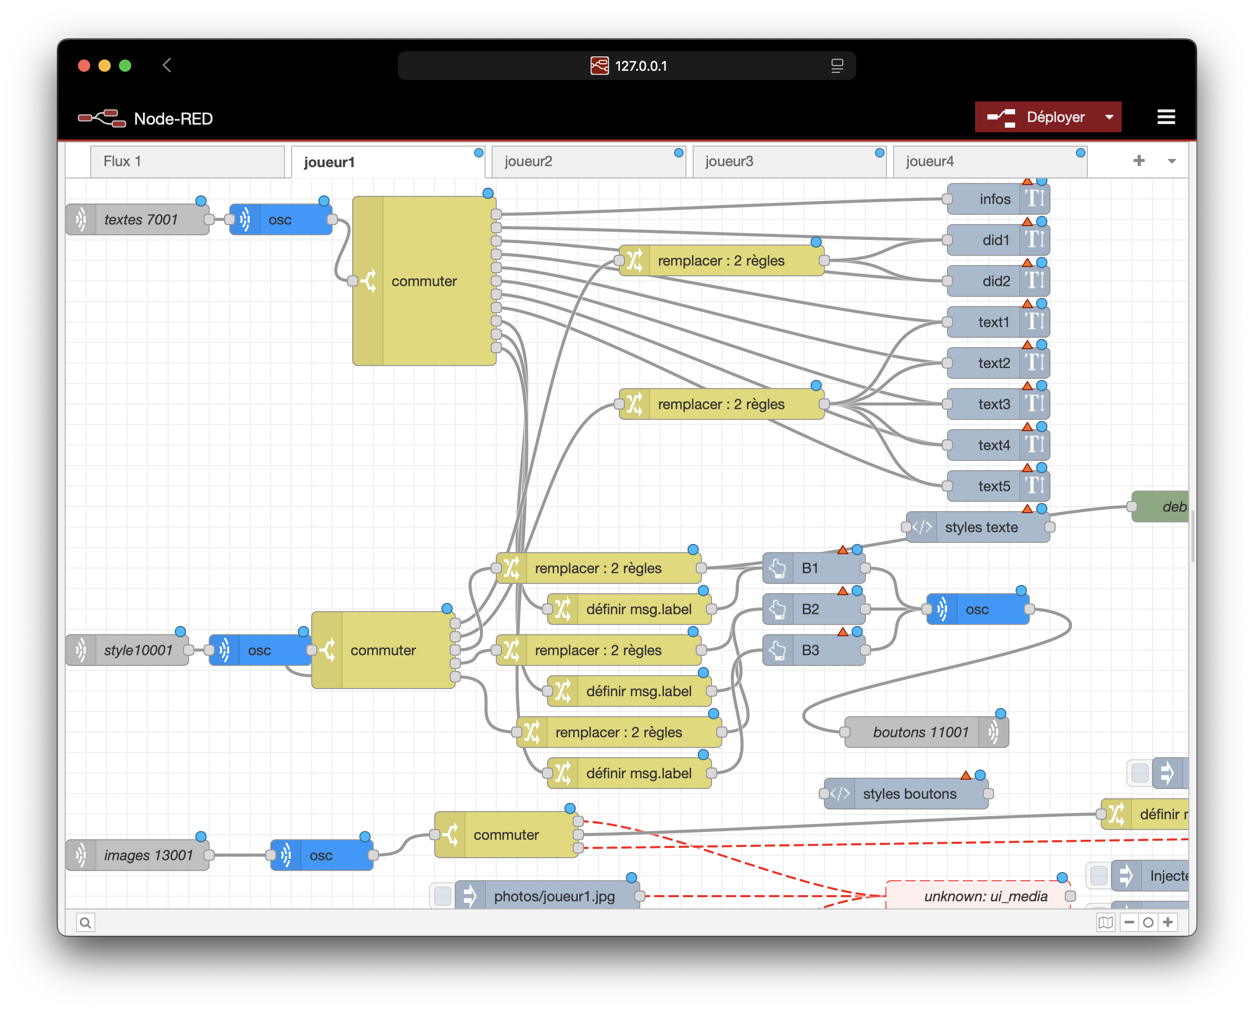Click the browser back arrow

167,65
